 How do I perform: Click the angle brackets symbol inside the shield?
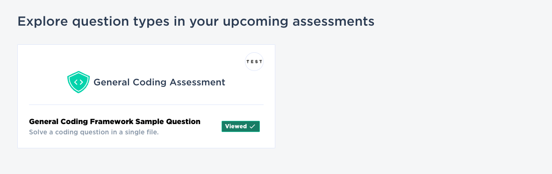click(x=79, y=82)
